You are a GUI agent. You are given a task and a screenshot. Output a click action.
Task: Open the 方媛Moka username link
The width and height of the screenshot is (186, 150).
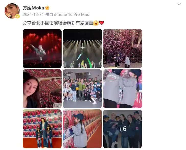[x=33, y=8]
